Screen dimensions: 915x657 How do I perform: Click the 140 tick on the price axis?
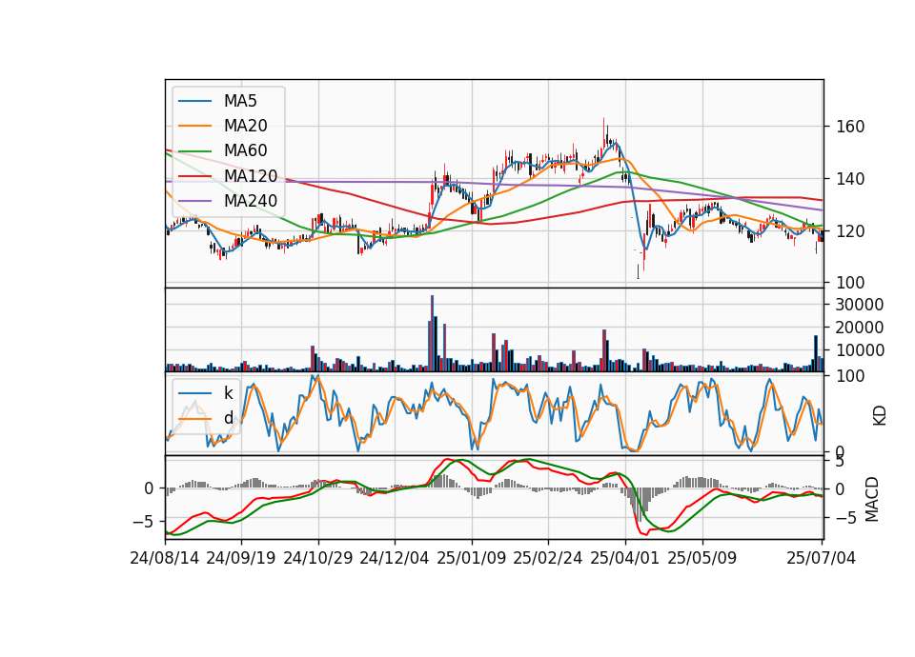(x=850, y=179)
